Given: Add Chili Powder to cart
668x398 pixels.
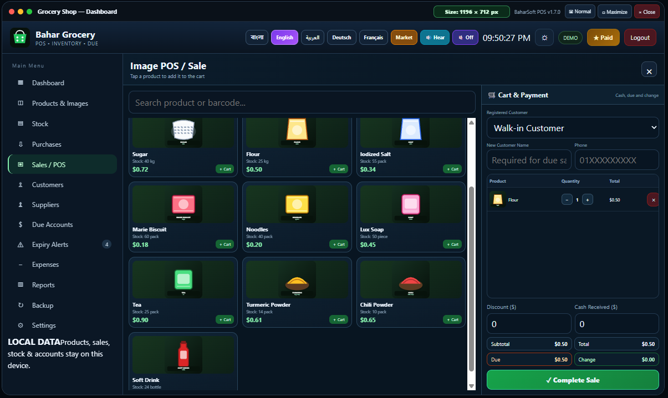Looking at the screenshot, I should tap(452, 319).
